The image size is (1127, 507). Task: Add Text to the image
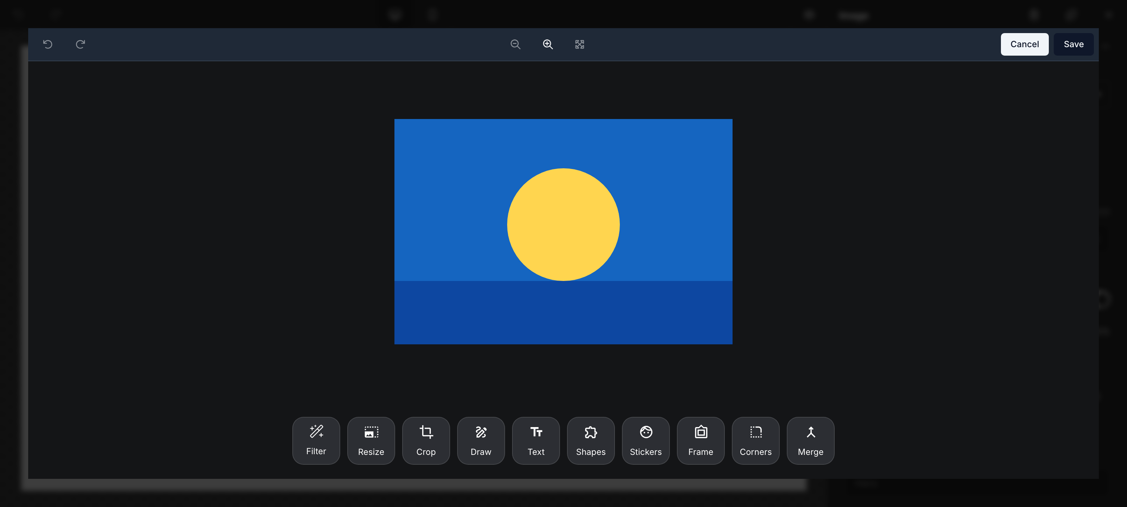coord(536,440)
